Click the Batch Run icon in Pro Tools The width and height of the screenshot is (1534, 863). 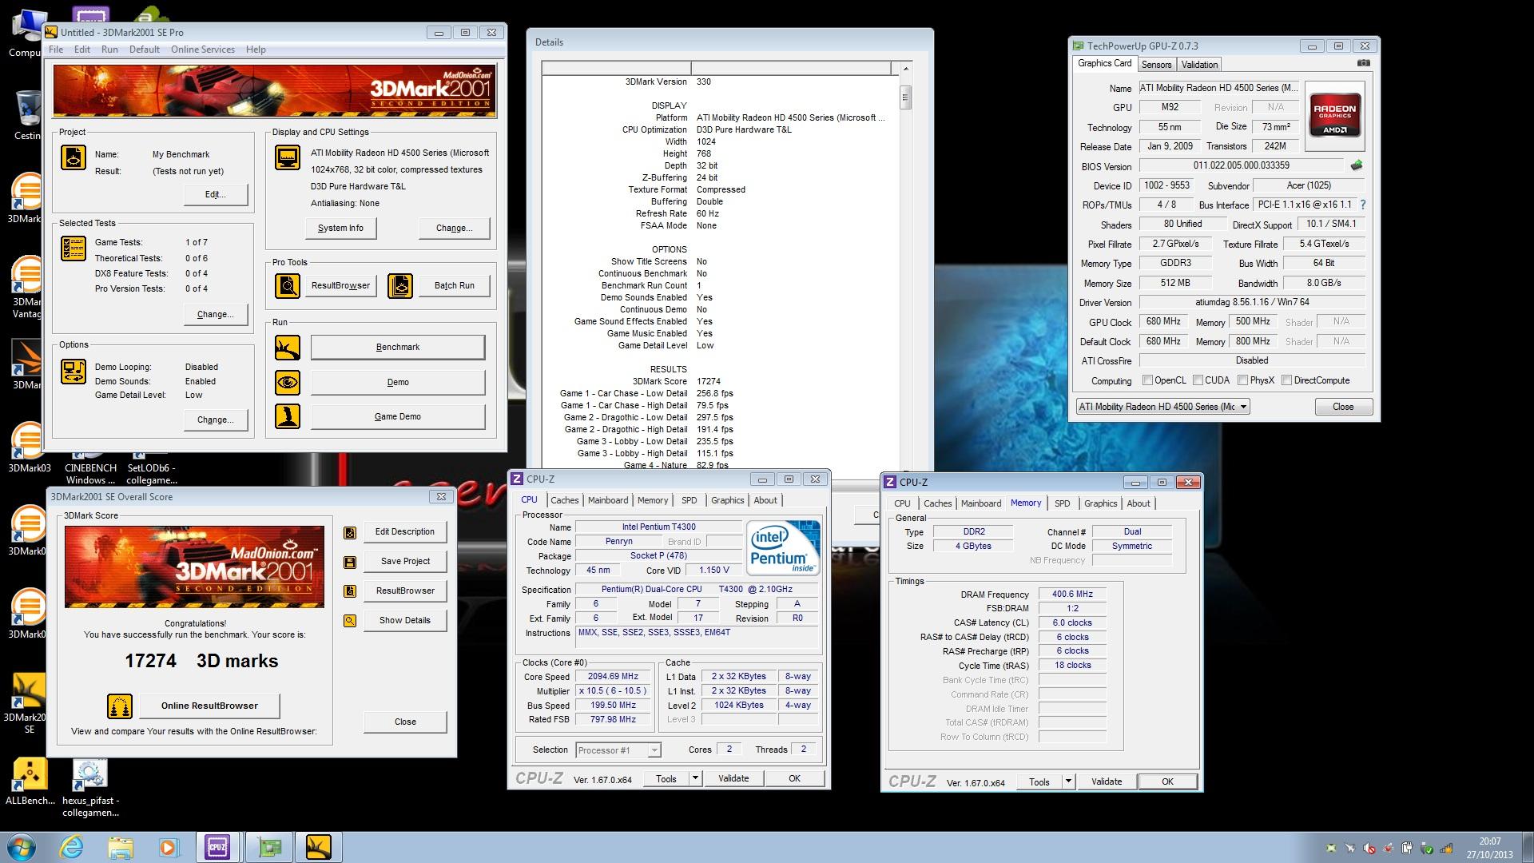400,285
